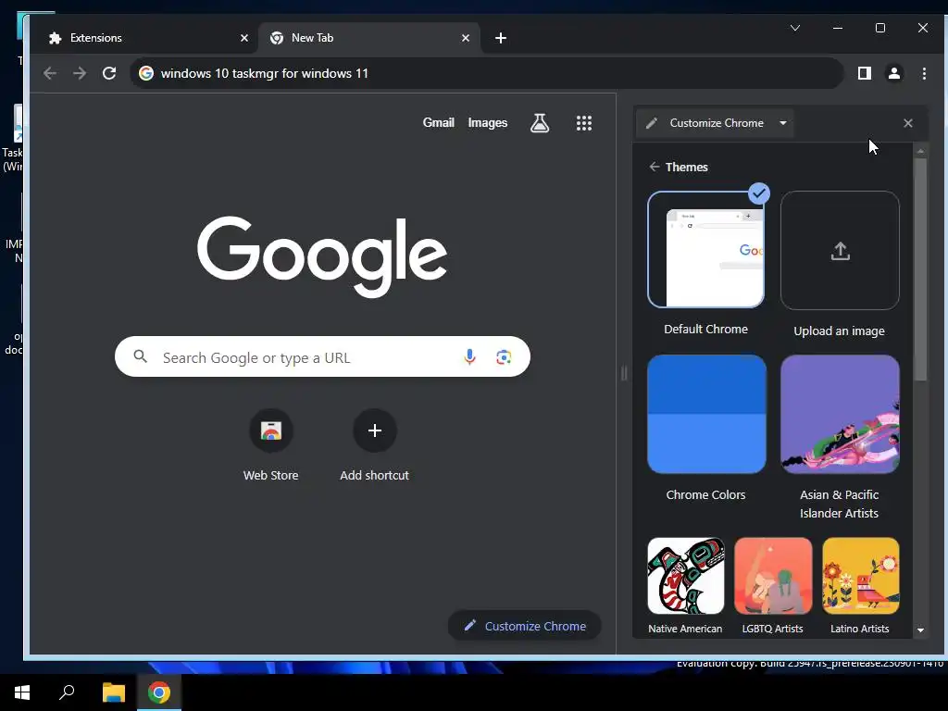Toggle the side panel button

[865, 73]
